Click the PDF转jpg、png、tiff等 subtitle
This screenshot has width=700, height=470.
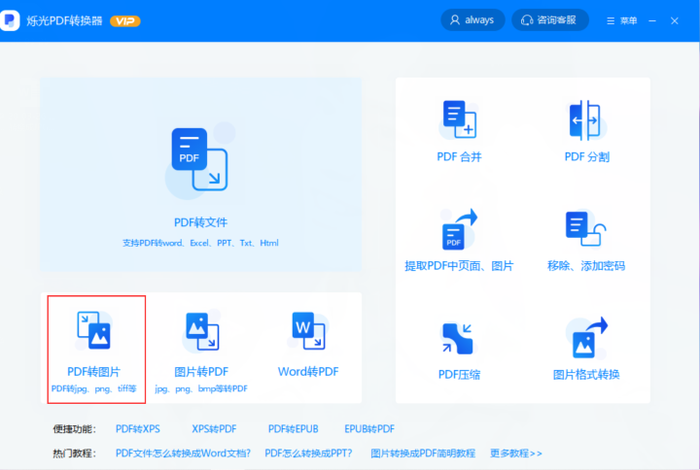(93, 388)
